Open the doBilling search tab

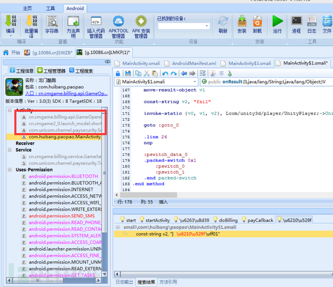tap(225, 220)
